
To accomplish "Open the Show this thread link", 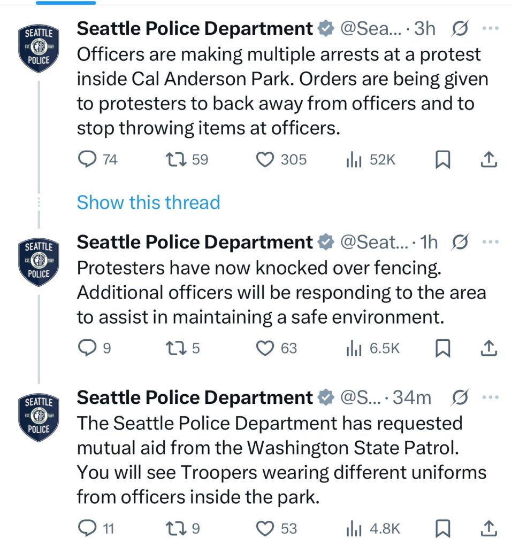I will point(149,202).
